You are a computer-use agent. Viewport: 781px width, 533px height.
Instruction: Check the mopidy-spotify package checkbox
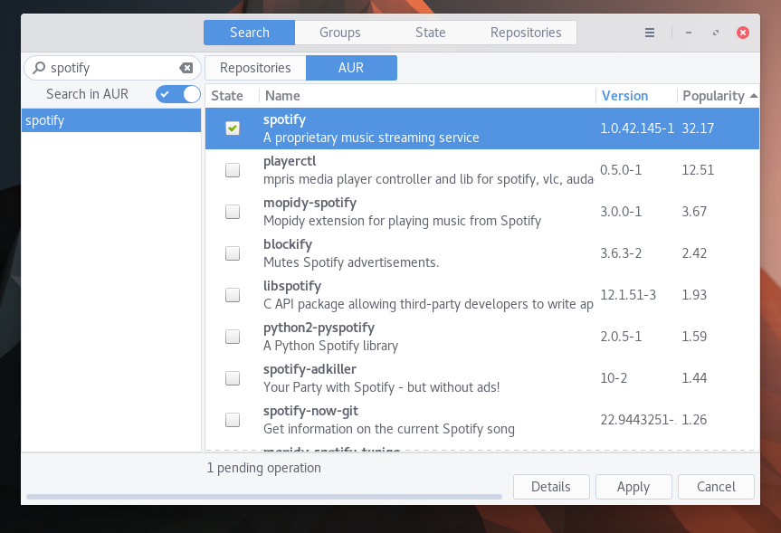click(x=233, y=212)
